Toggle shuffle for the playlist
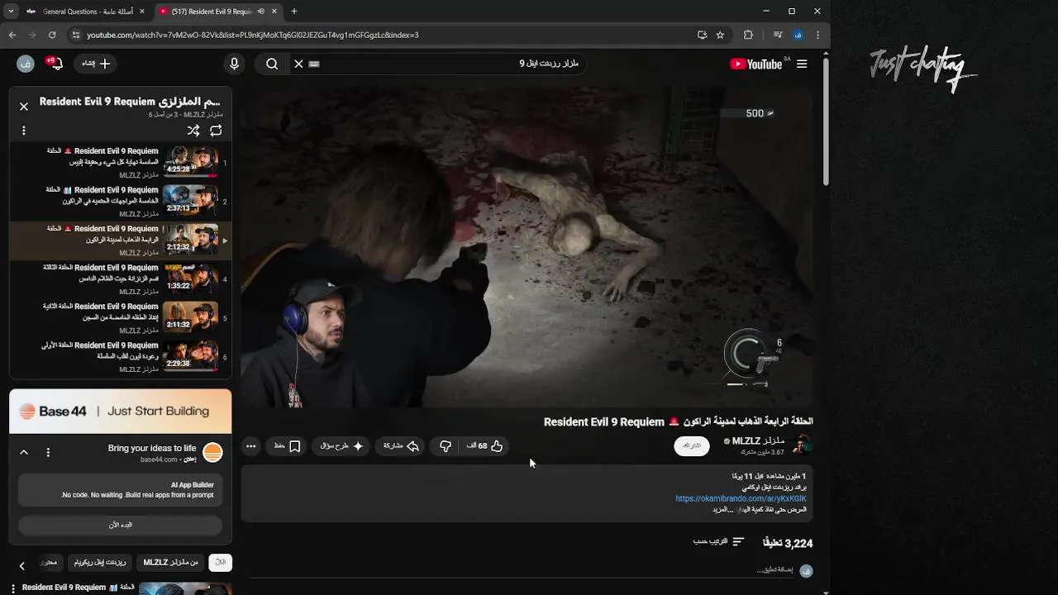Viewport: 1058px width, 595px height. pos(193,131)
